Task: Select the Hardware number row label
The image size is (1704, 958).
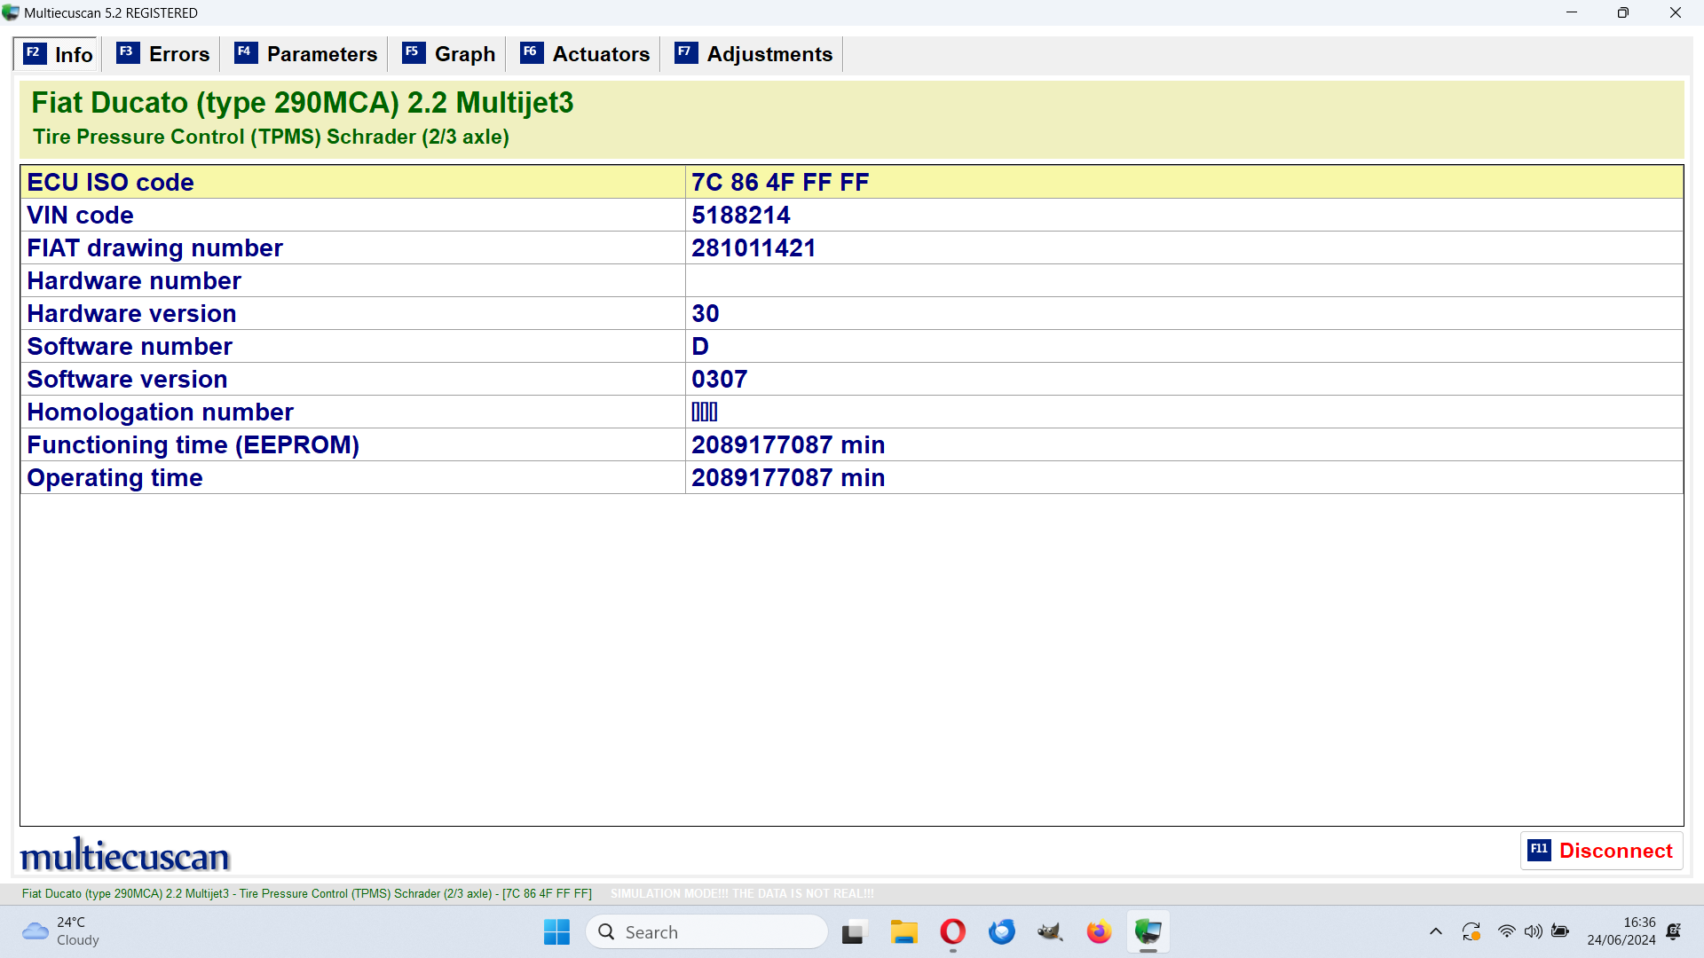Action: [x=134, y=280]
